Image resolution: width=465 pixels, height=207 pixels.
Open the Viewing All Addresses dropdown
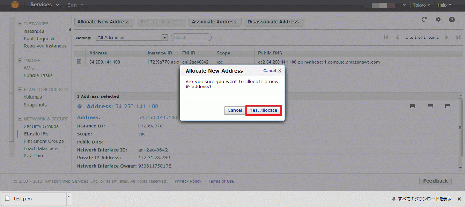click(x=132, y=37)
